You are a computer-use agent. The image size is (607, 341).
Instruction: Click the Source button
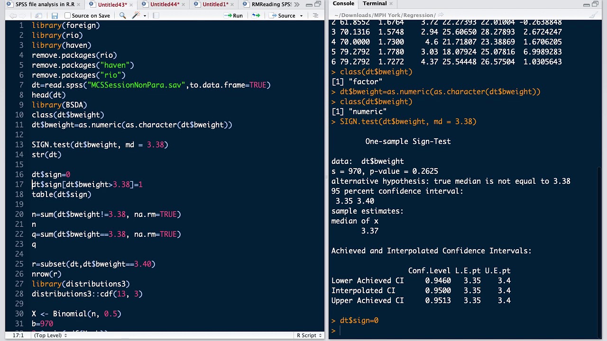(x=283, y=16)
